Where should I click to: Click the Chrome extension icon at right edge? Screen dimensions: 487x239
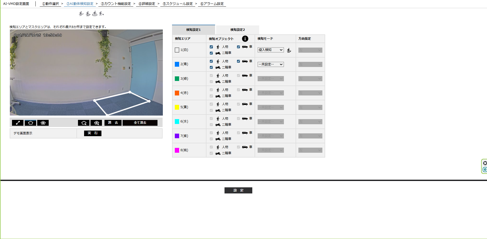(485, 169)
